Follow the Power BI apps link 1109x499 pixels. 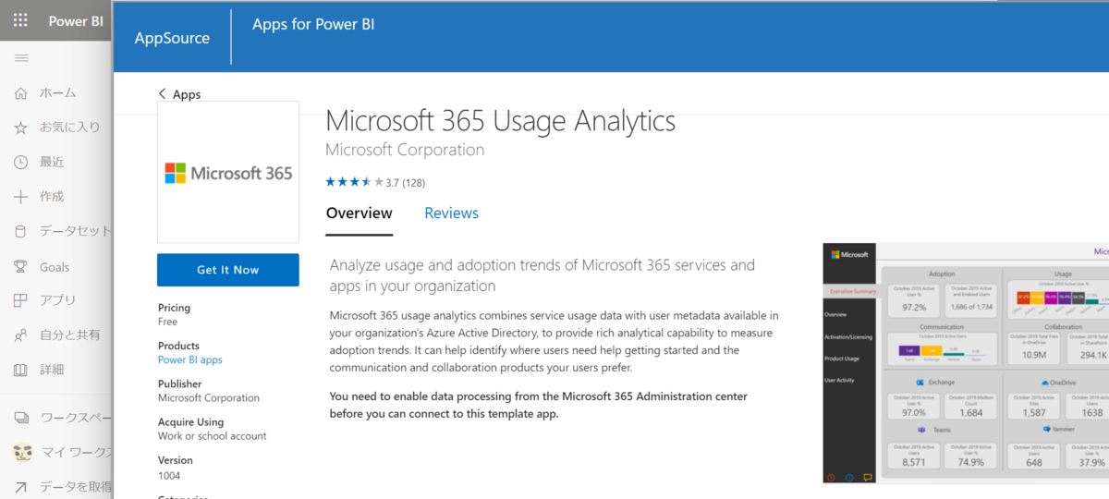tap(189, 360)
